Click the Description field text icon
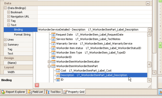162x98 pixels. [x=58, y=75]
